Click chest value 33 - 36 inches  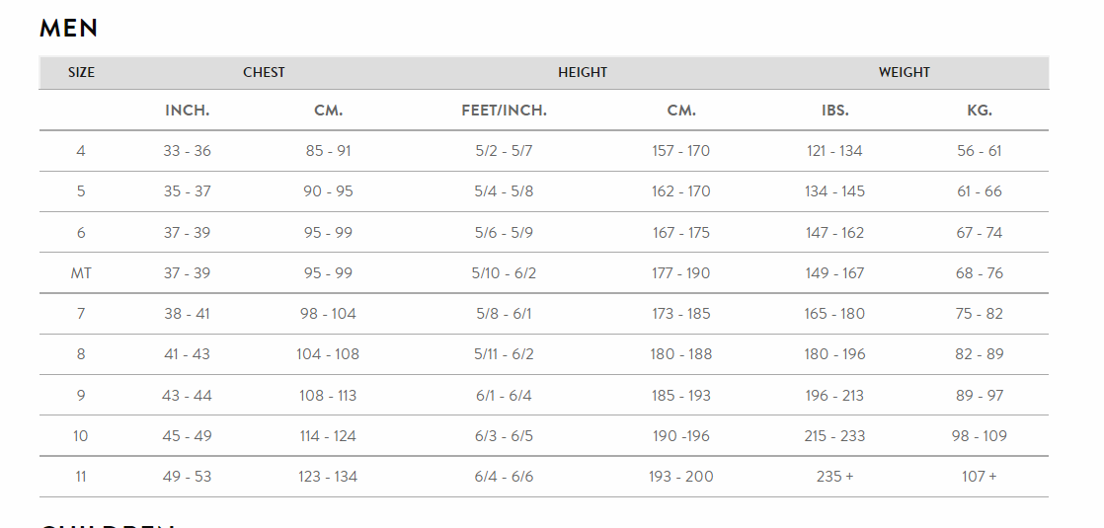click(x=187, y=151)
